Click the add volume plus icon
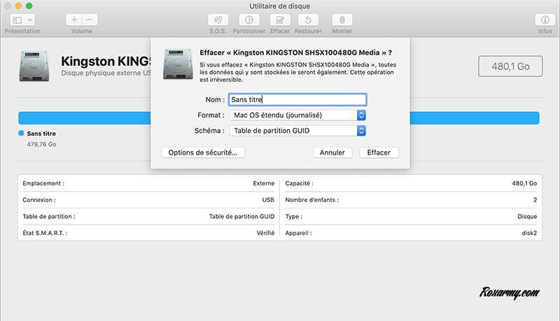 74,20
